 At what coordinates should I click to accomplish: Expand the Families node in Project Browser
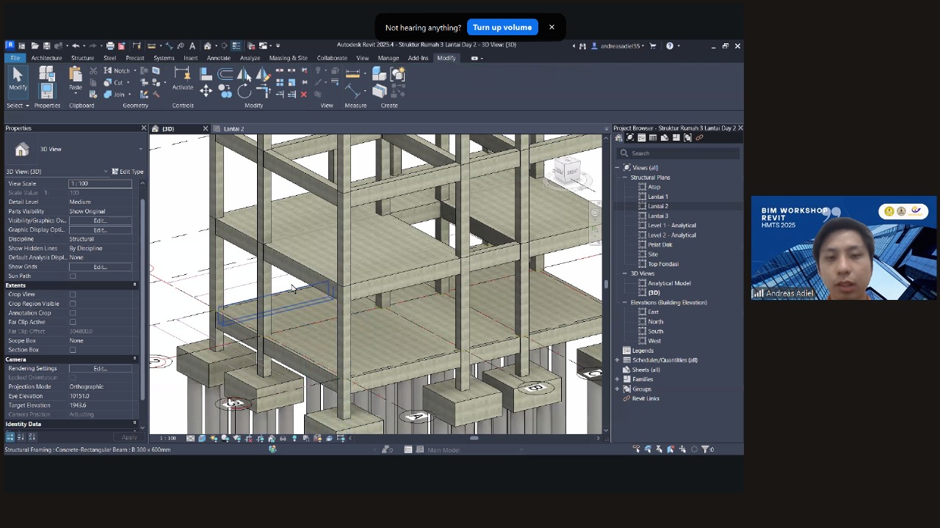tap(618, 379)
